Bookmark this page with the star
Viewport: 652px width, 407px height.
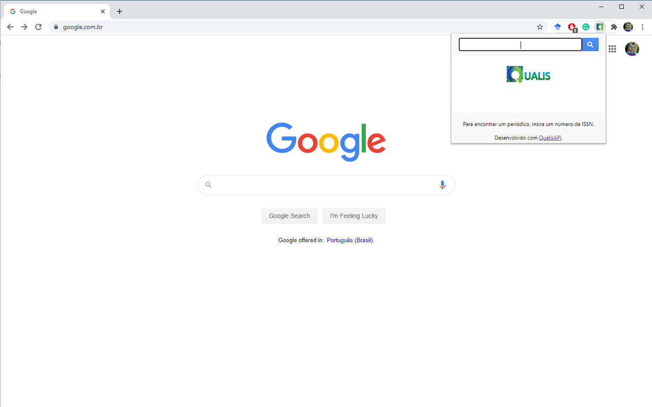pyautogui.click(x=539, y=27)
